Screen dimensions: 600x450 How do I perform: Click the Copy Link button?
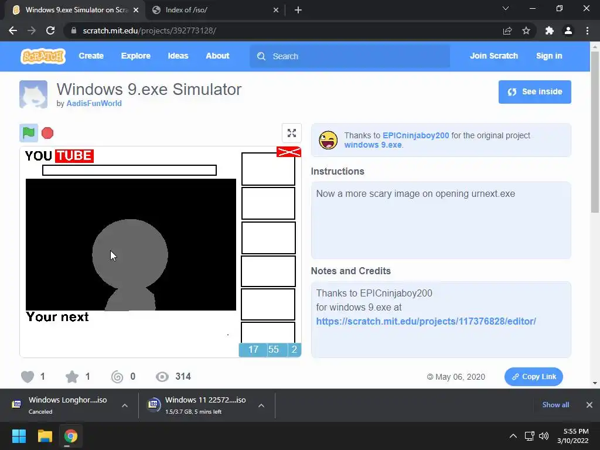[x=533, y=377]
